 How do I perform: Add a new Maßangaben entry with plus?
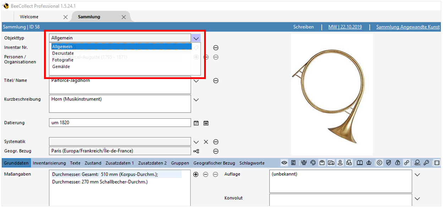(x=196, y=175)
